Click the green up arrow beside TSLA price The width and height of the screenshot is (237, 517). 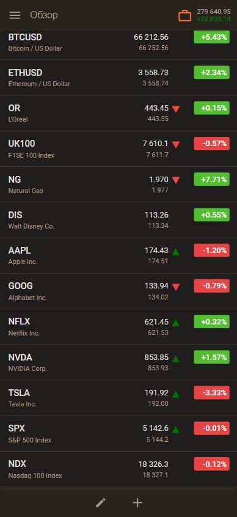(176, 394)
